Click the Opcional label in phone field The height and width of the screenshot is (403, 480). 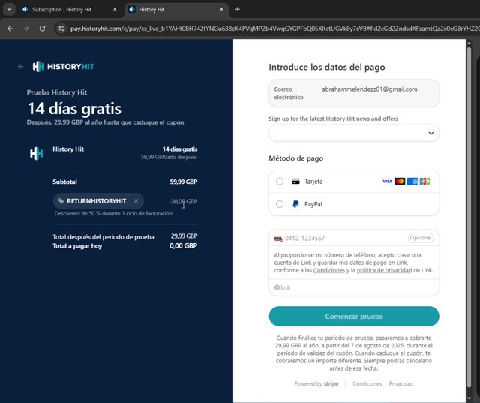(421, 238)
